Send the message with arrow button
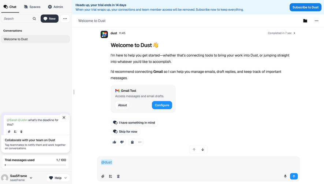324x184 pixels. (x=294, y=176)
